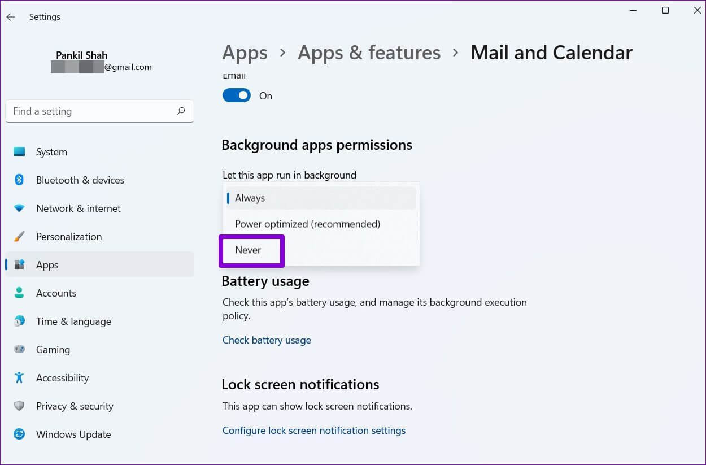This screenshot has width=706, height=465.
Task: Open System settings
Action: coord(99,152)
